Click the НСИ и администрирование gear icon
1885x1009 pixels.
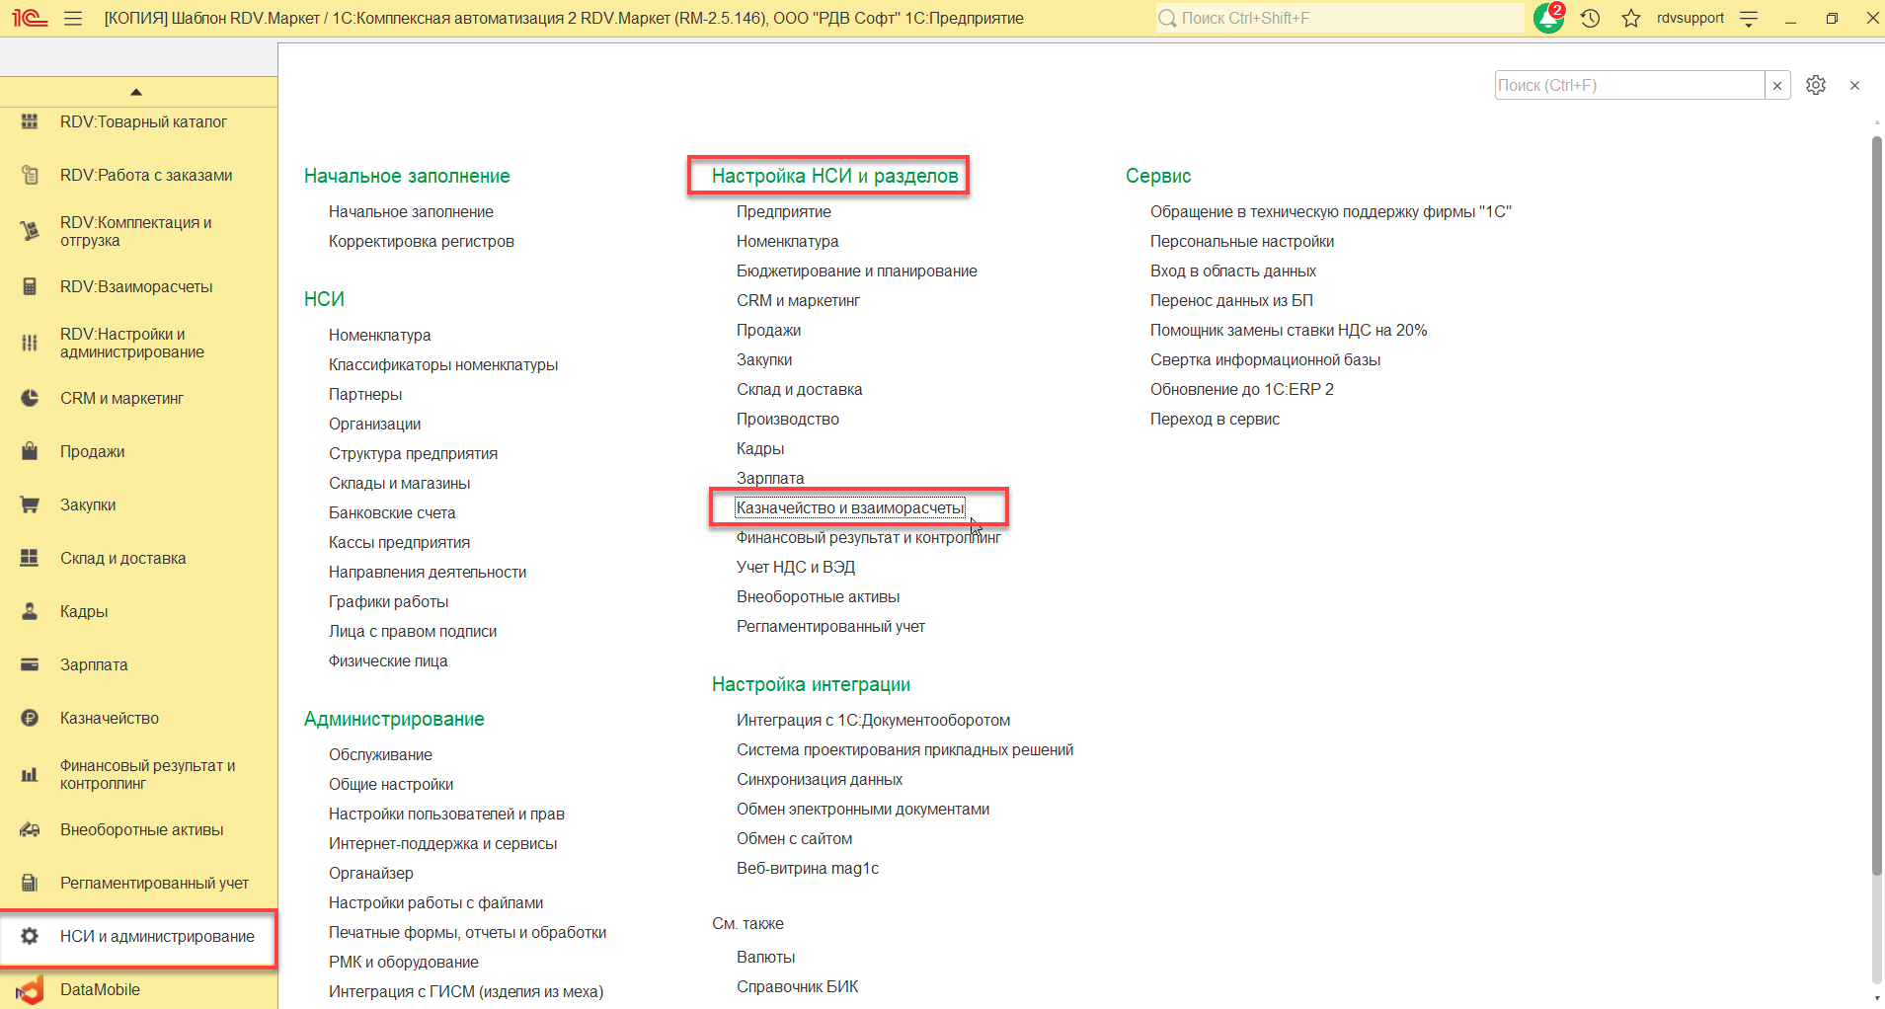pyautogui.click(x=30, y=936)
